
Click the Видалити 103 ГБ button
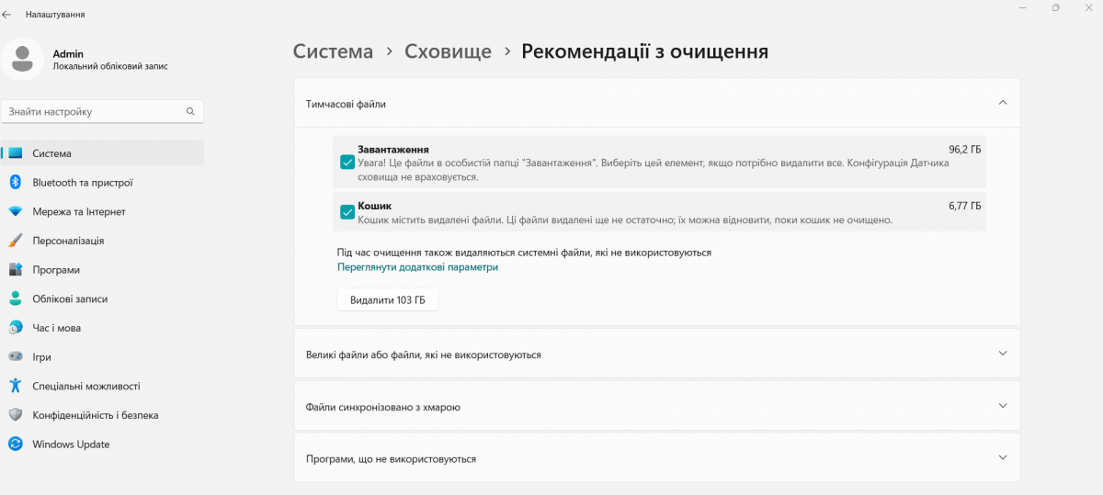click(387, 300)
